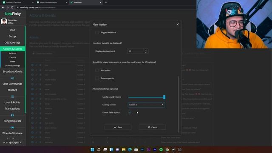
Task: Click the headphones icon above Song Requests
Action: [12, 115]
